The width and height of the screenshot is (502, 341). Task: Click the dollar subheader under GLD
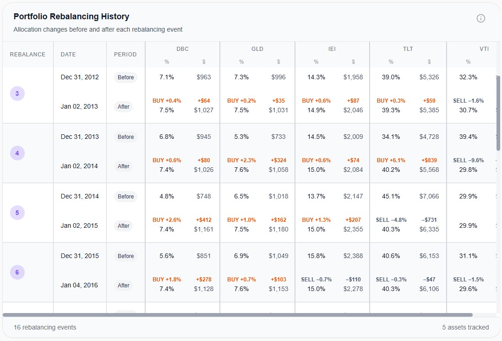(278, 61)
